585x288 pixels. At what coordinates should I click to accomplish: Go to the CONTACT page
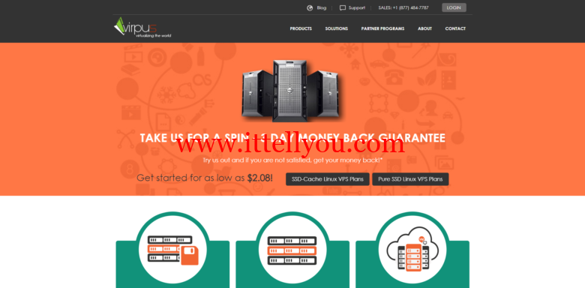pyautogui.click(x=455, y=28)
